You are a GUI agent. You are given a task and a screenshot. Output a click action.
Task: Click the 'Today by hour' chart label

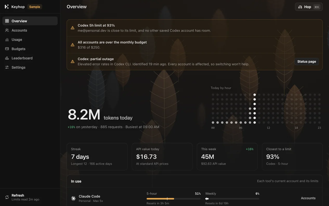(221, 88)
